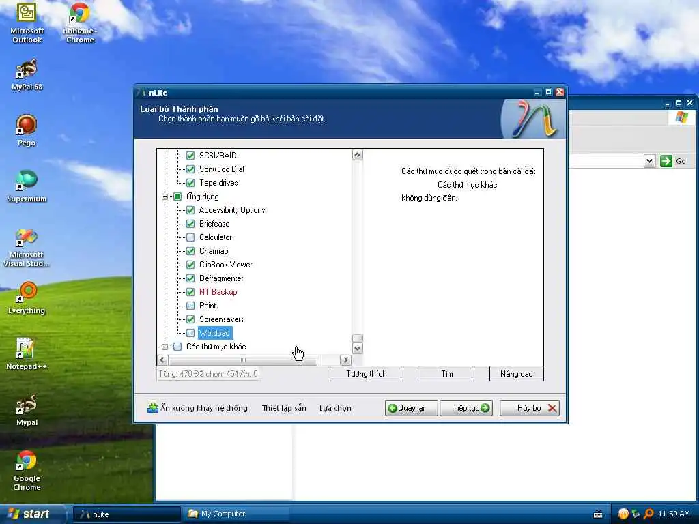Click the tree scroll up arrow
This screenshot has height=524, width=699.
point(357,155)
